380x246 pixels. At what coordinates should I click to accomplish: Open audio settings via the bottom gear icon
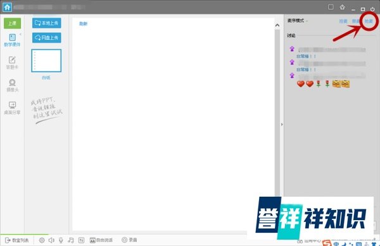click(42, 240)
